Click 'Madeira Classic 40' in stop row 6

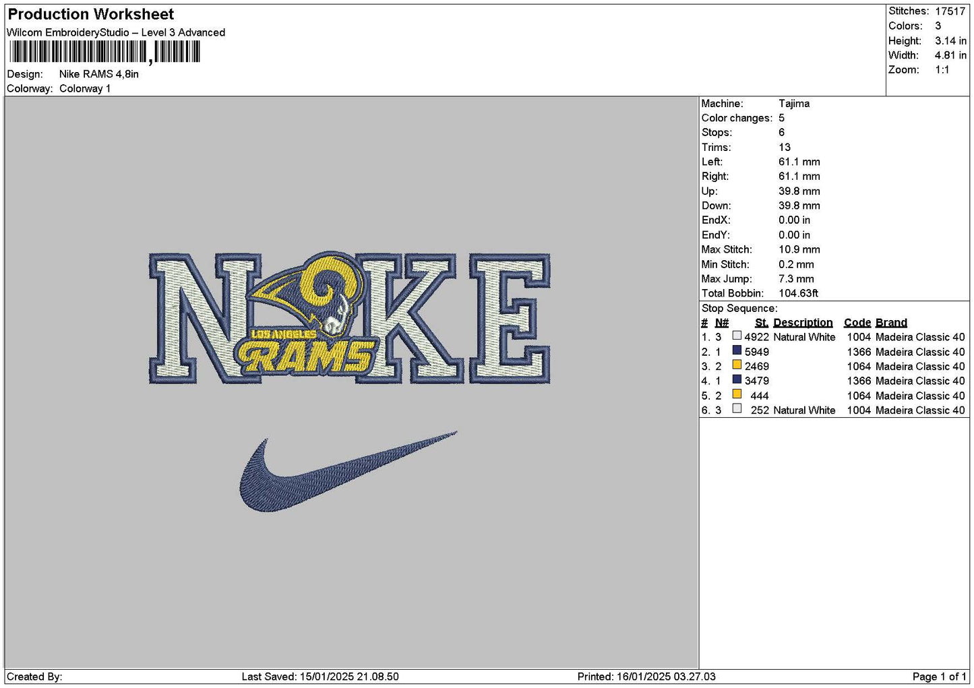click(920, 410)
